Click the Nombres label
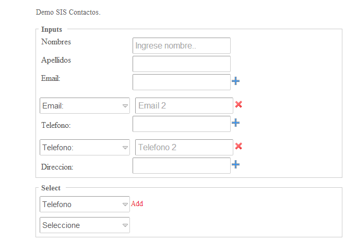The height and width of the screenshot is (241, 357). coord(56,42)
